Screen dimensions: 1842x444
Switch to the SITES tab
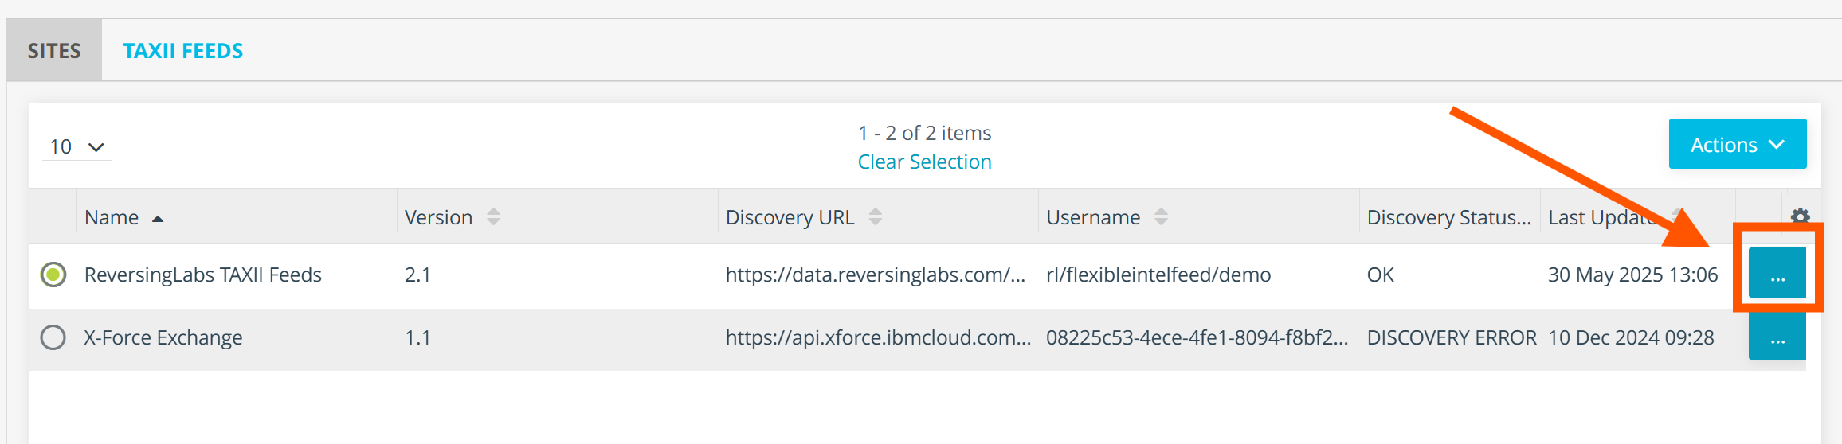coord(54,50)
